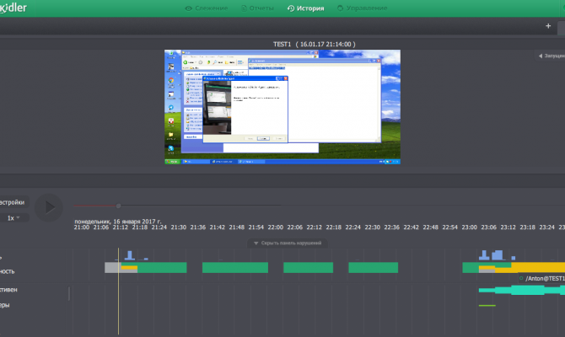
Task: Select green activity block near 22:06
Action: [308, 268]
